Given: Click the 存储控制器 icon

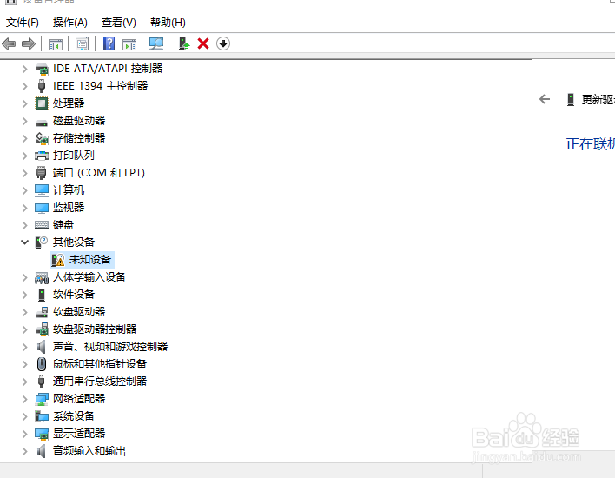Looking at the screenshot, I should (x=42, y=138).
